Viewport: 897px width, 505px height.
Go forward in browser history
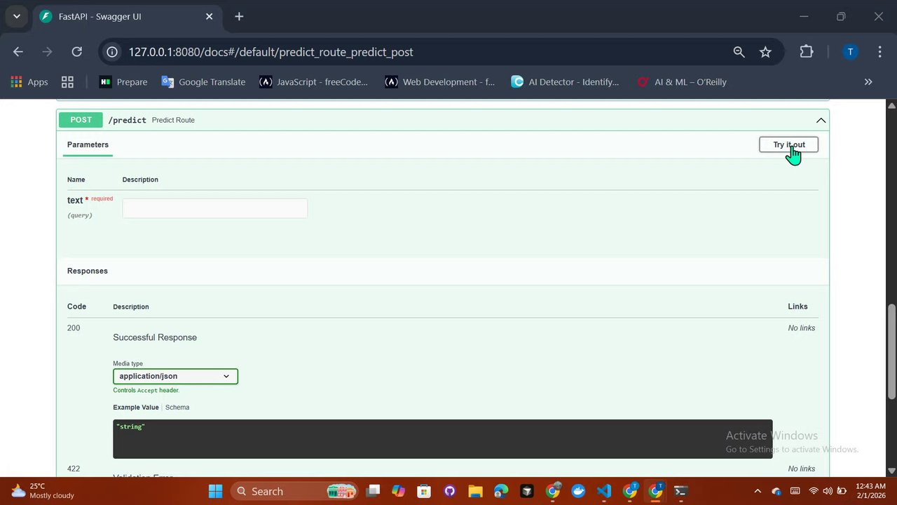(47, 52)
